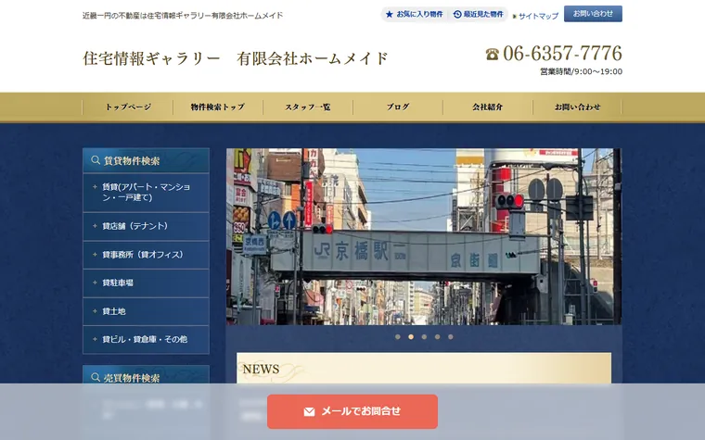This screenshot has height=440, width=705.
Task: Open the サイトマップ link
Action: pyautogui.click(x=539, y=16)
